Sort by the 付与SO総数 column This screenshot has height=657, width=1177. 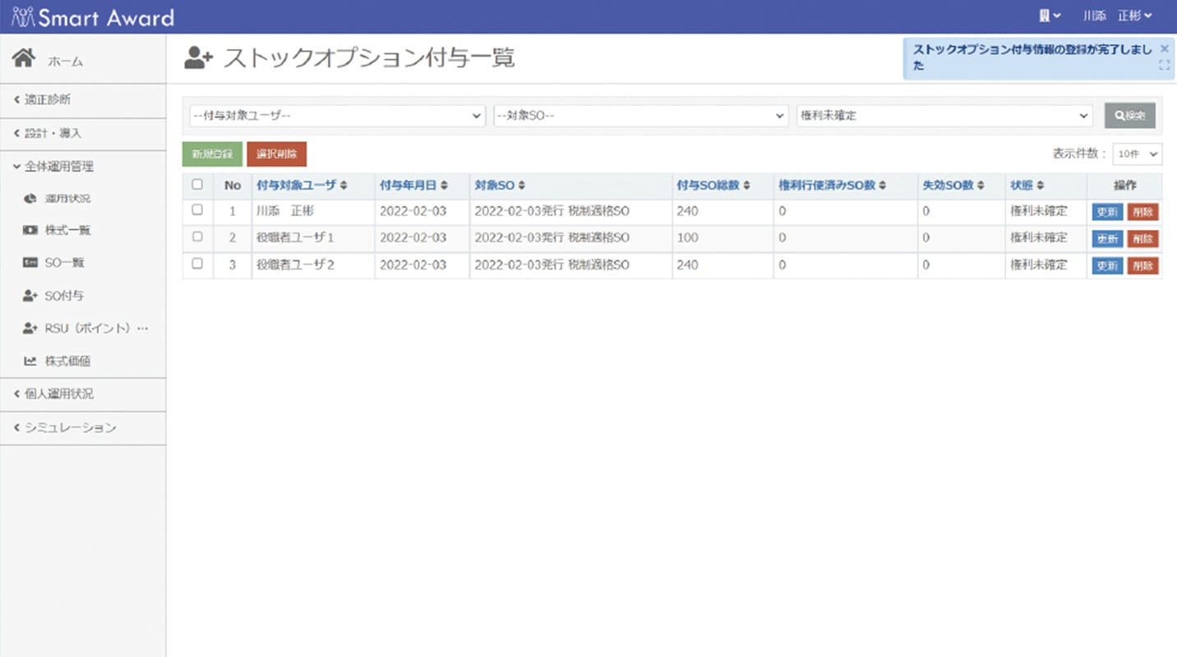coord(713,186)
